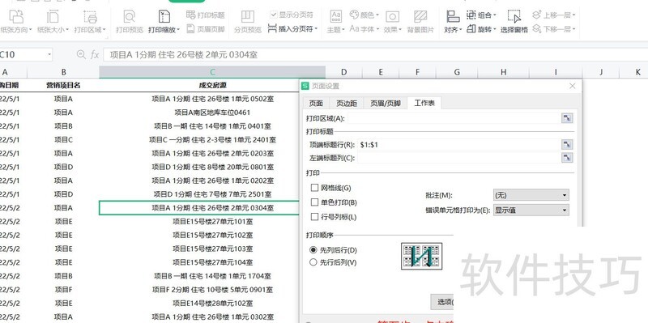Screen dimensions: 648x323
Task: Select the 工作表 tab
Action: [424, 104]
